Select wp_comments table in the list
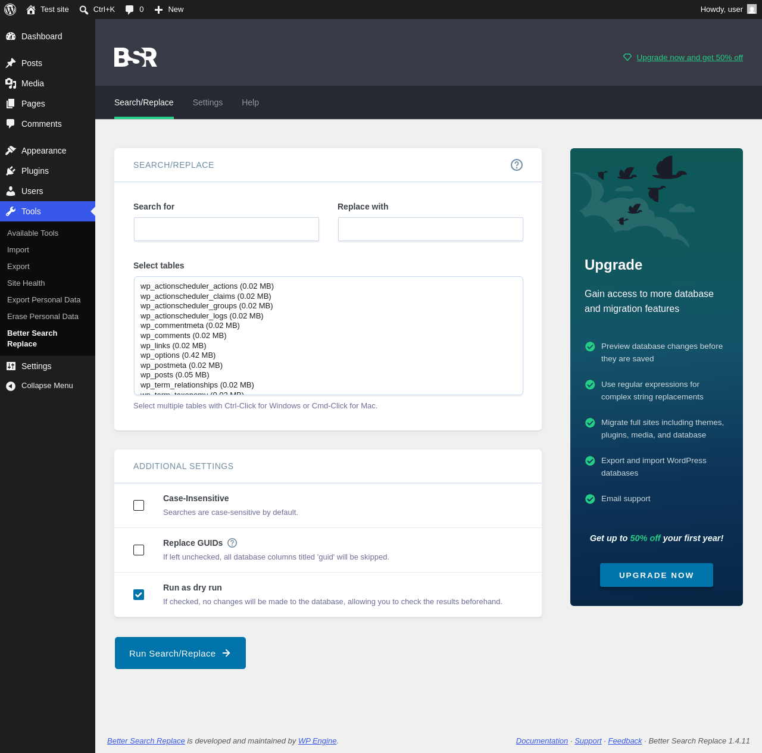The image size is (762, 753). pos(329,336)
